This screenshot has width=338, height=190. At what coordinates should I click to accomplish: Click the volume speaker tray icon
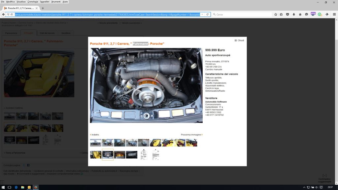317,187
